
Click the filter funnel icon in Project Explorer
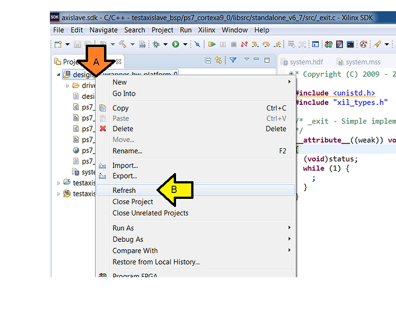[233, 60]
